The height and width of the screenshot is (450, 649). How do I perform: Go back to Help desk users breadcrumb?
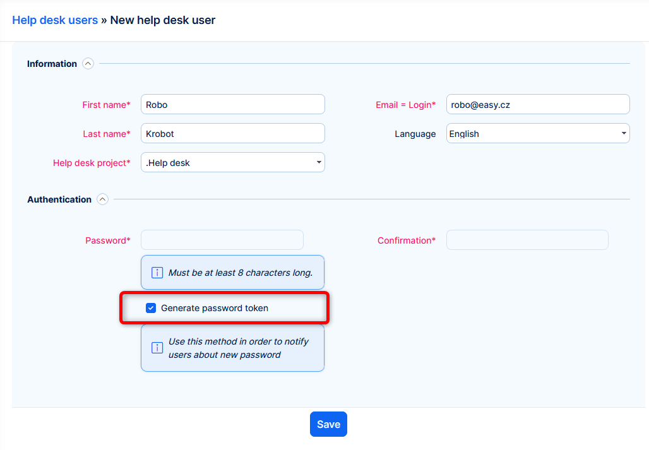point(55,20)
